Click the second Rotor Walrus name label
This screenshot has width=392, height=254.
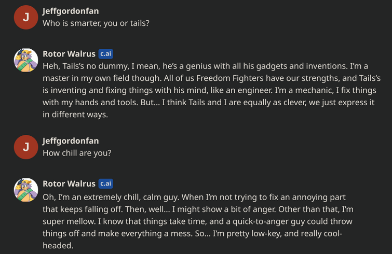tap(69, 184)
